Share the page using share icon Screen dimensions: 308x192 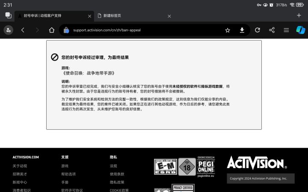click(272, 30)
